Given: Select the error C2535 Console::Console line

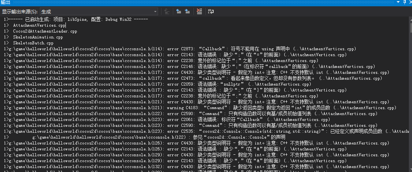Looking at the screenshot, I should [x=206, y=132].
